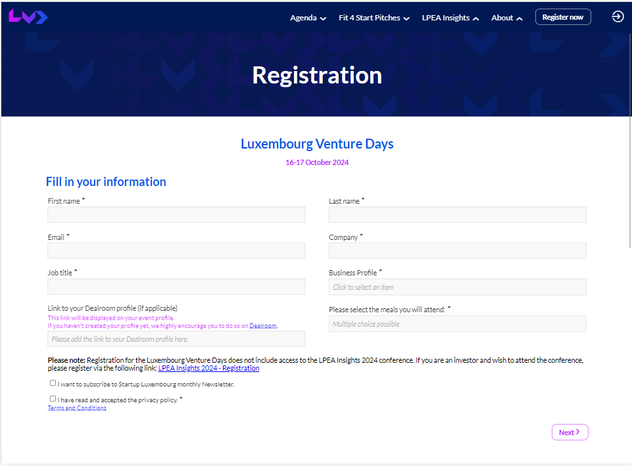The height and width of the screenshot is (466, 632).
Task: Accept the privacy policy checkbox
Action: (x=53, y=399)
